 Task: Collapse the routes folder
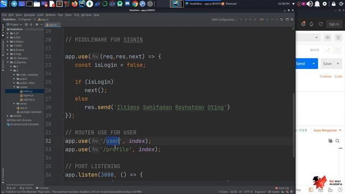(15, 87)
